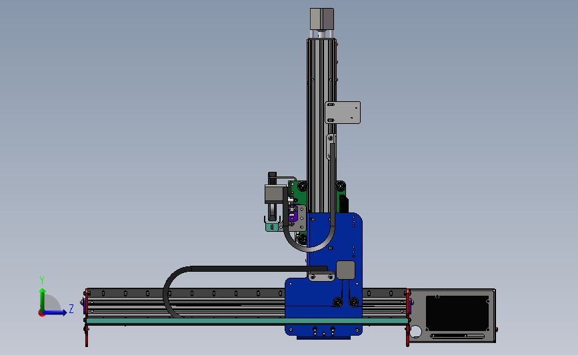Select the long slot at the electronics box bottom
Image resolution: width=578 pixels, height=355 pixels.
tap(457, 336)
